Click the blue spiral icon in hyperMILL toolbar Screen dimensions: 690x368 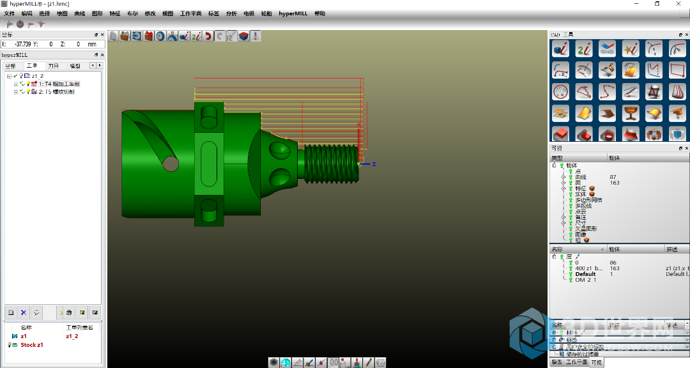point(137,36)
